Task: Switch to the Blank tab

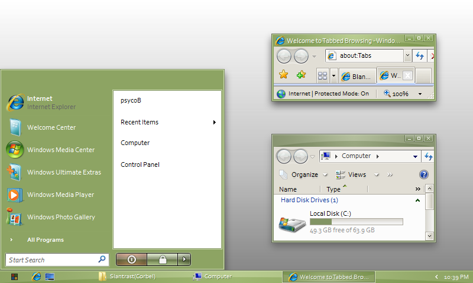Action: coord(358,77)
